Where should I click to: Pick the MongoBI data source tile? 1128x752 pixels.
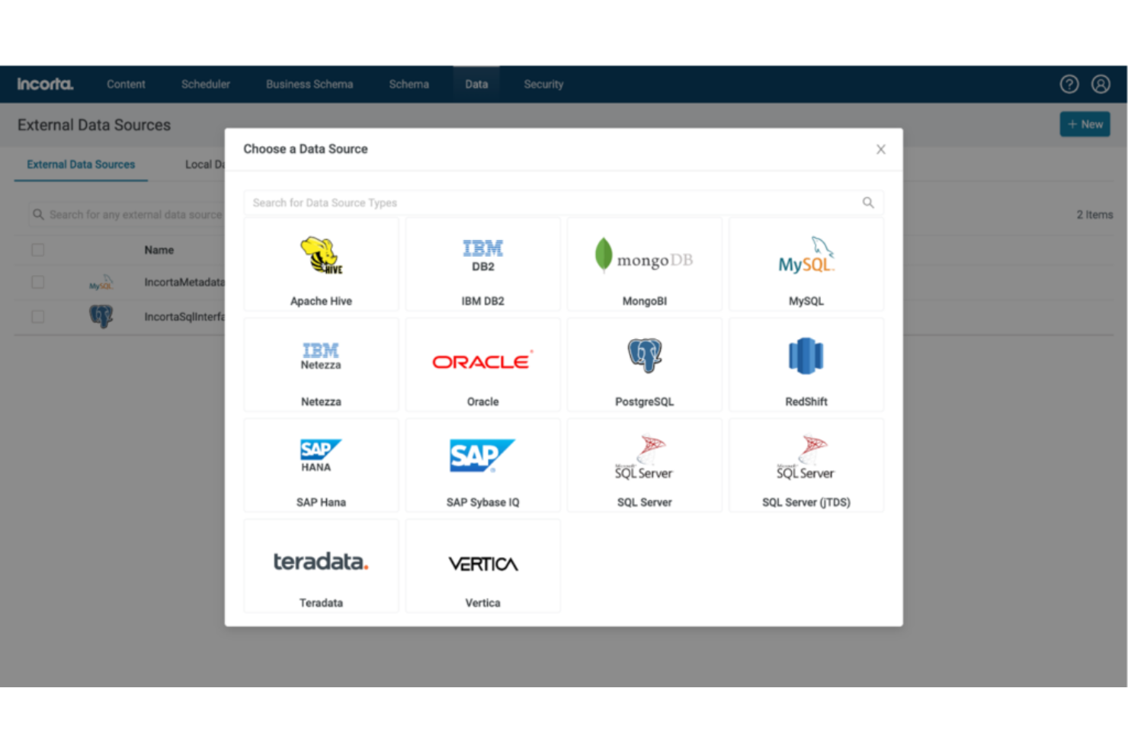(644, 264)
